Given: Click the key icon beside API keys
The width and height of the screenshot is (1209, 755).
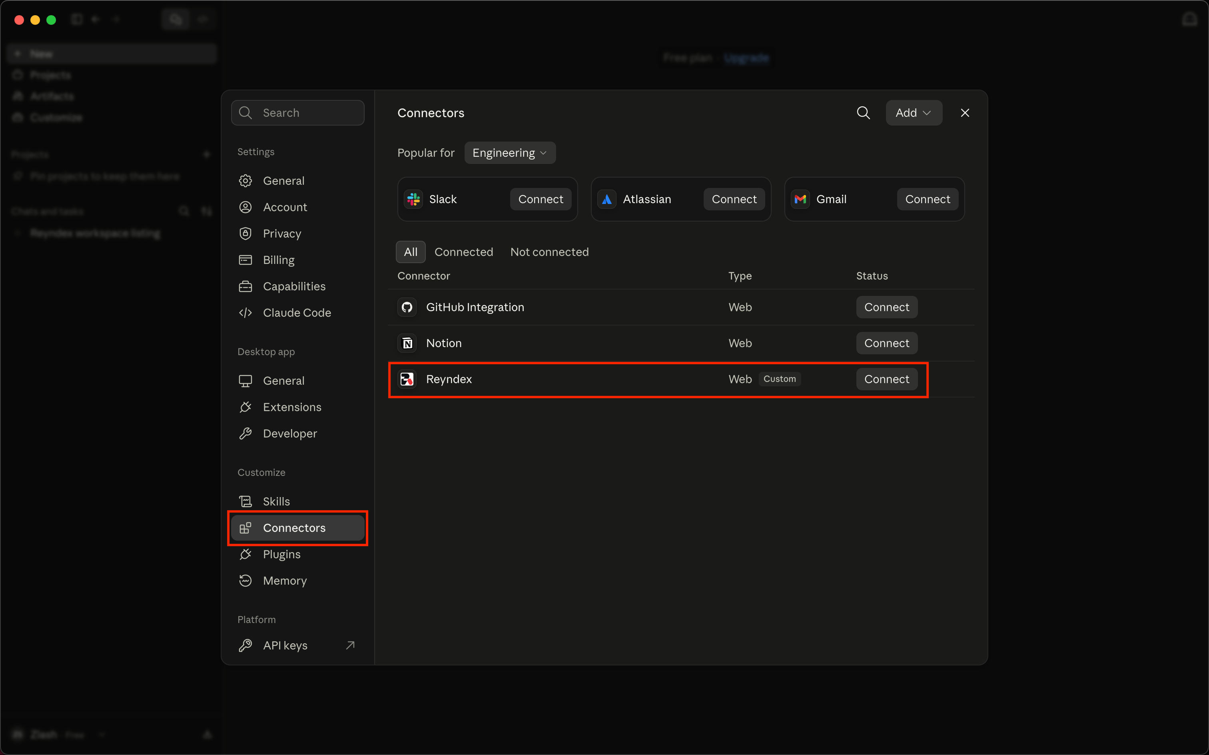Looking at the screenshot, I should (x=245, y=646).
